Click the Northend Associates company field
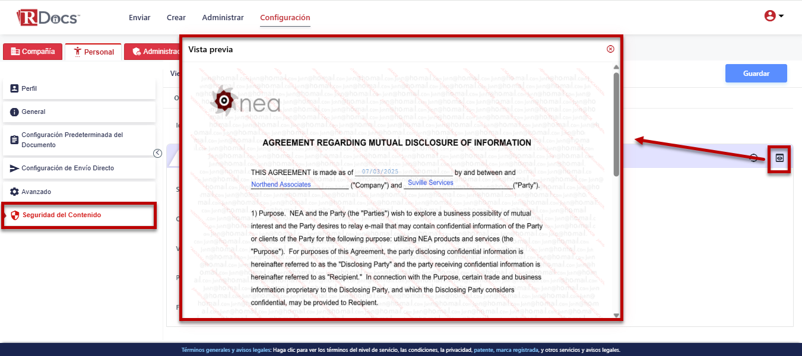The width and height of the screenshot is (802, 356). coord(281,185)
